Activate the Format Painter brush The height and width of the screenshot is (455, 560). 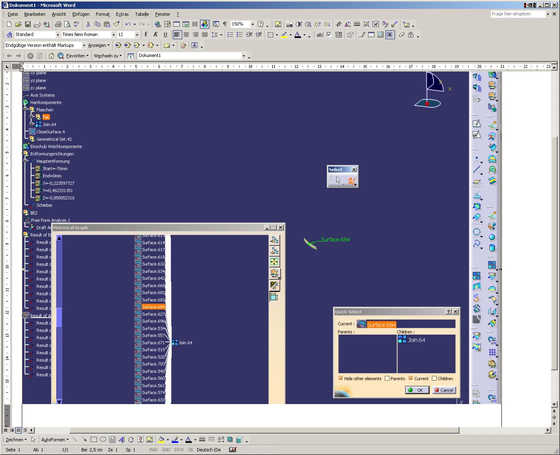[116, 24]
